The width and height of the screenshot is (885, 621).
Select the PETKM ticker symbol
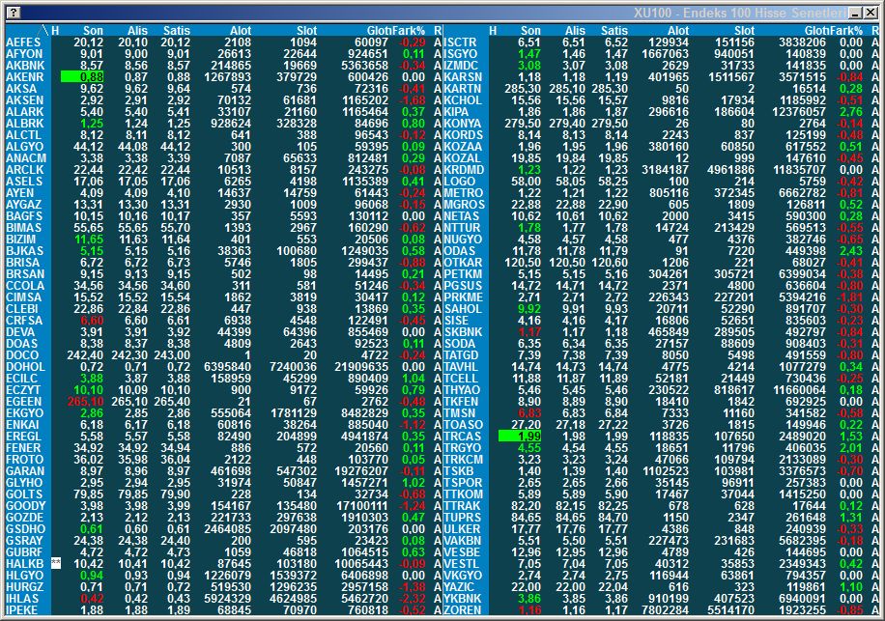coord(463,274)
